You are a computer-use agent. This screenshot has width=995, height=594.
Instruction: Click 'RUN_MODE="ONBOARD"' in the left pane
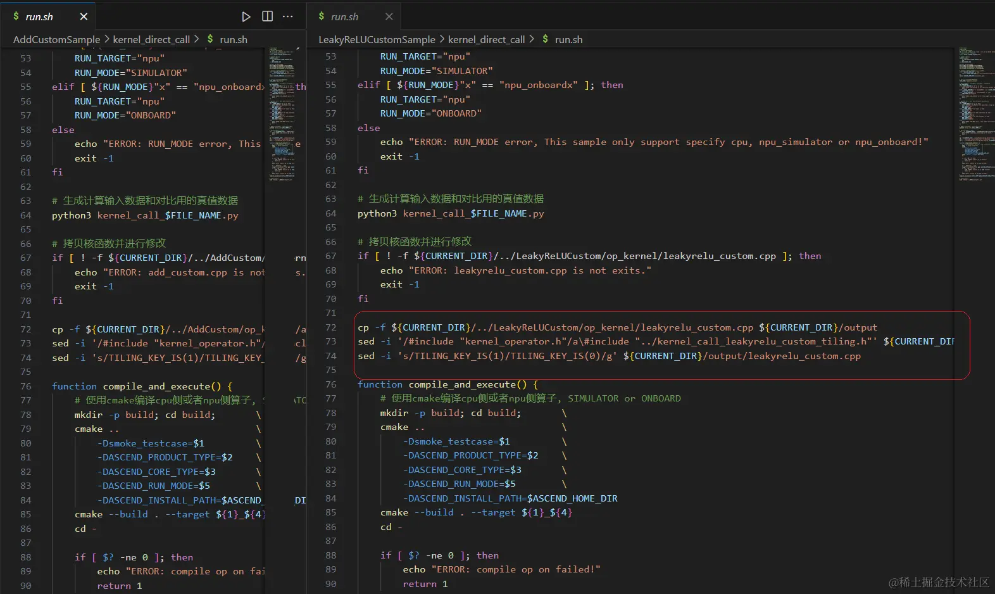pos(125,115)
